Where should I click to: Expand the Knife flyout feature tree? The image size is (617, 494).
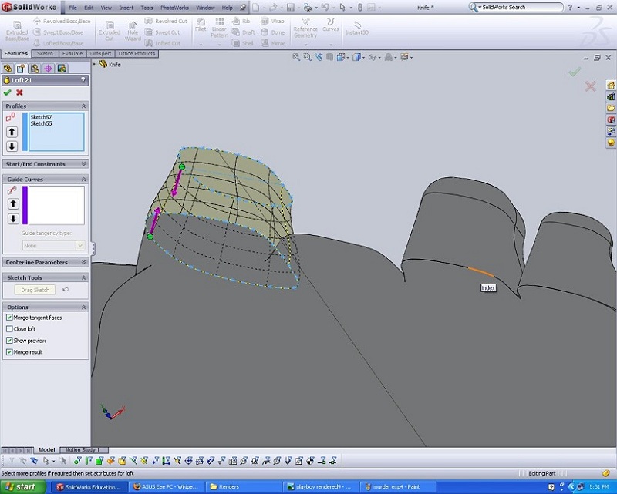click(95, 64)
